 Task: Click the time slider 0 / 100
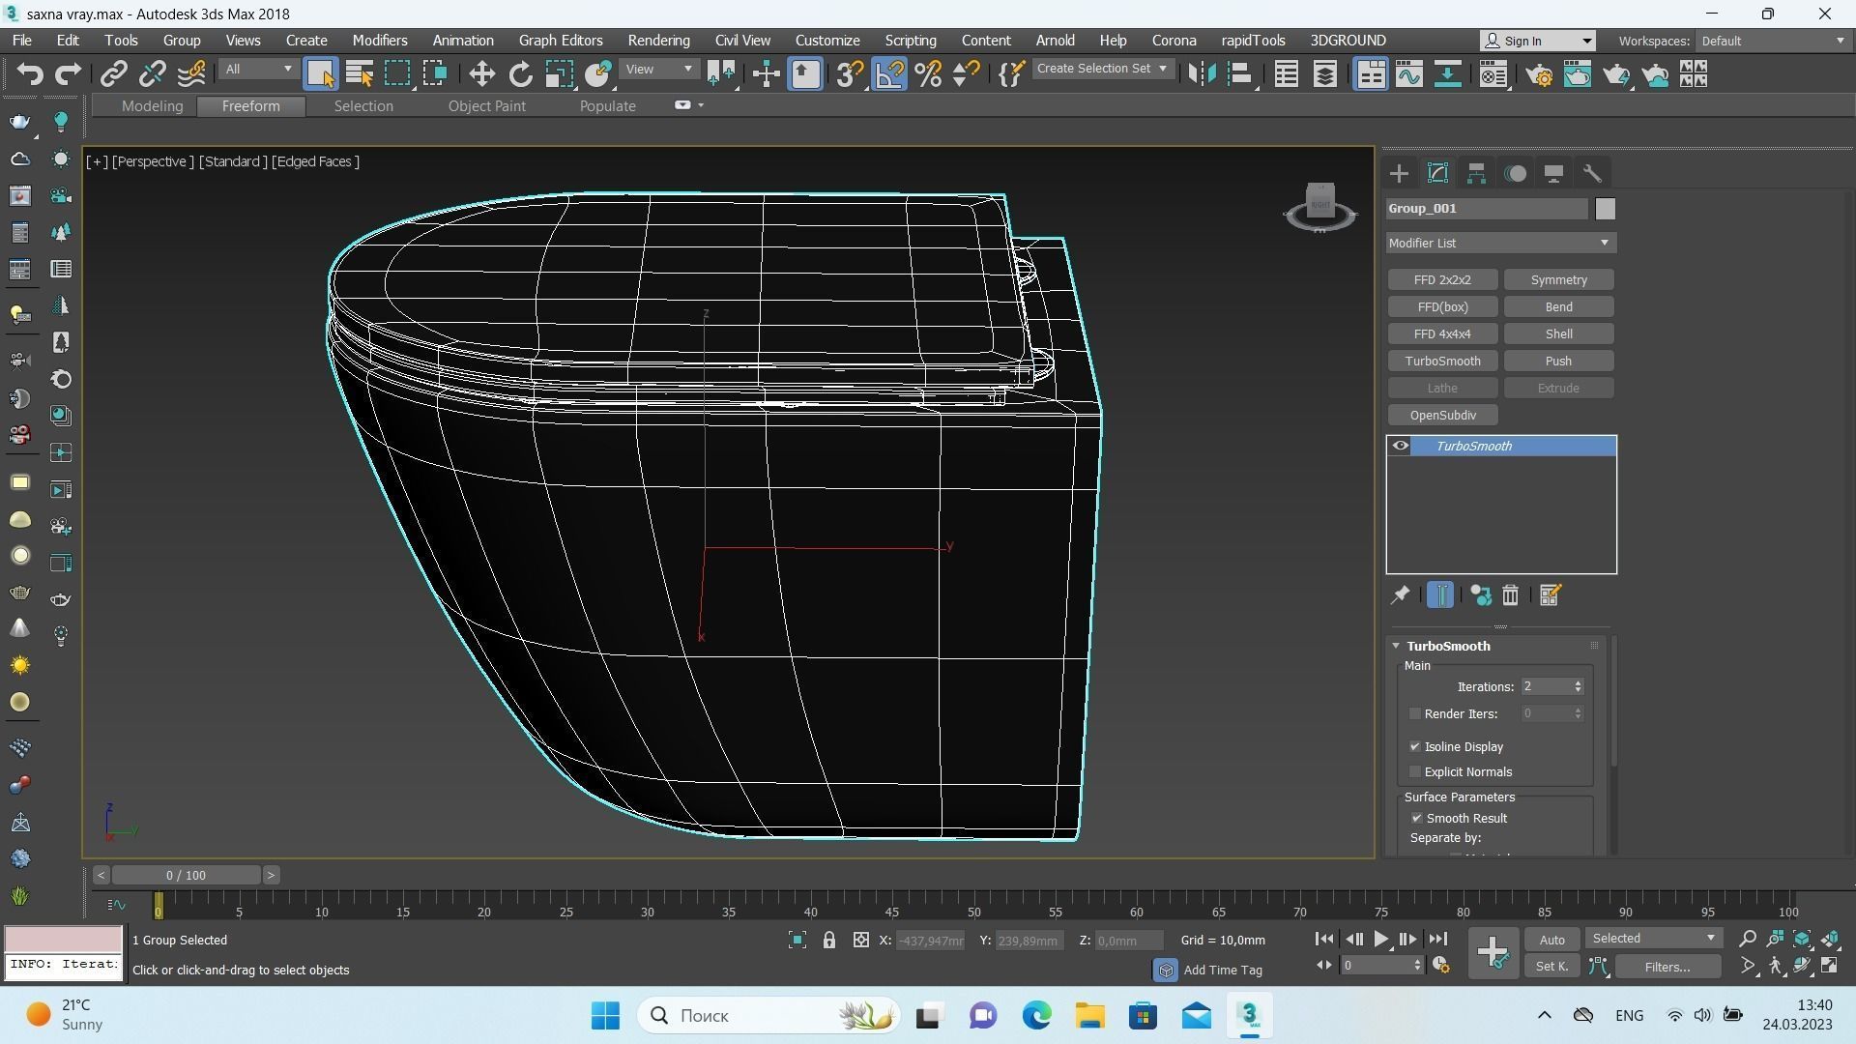[x=186, y=876]
